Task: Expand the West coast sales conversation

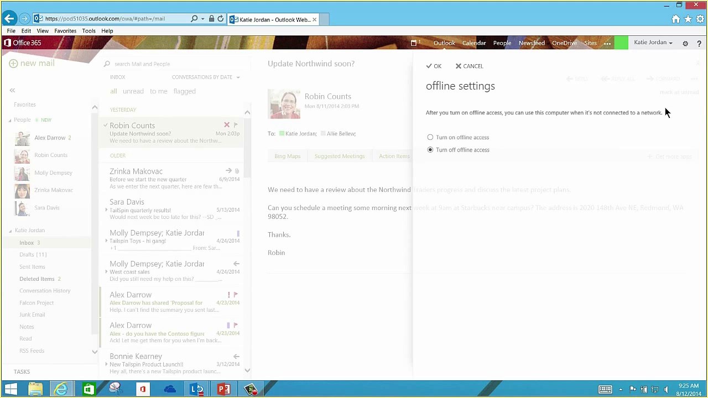Action: [106, 272]
